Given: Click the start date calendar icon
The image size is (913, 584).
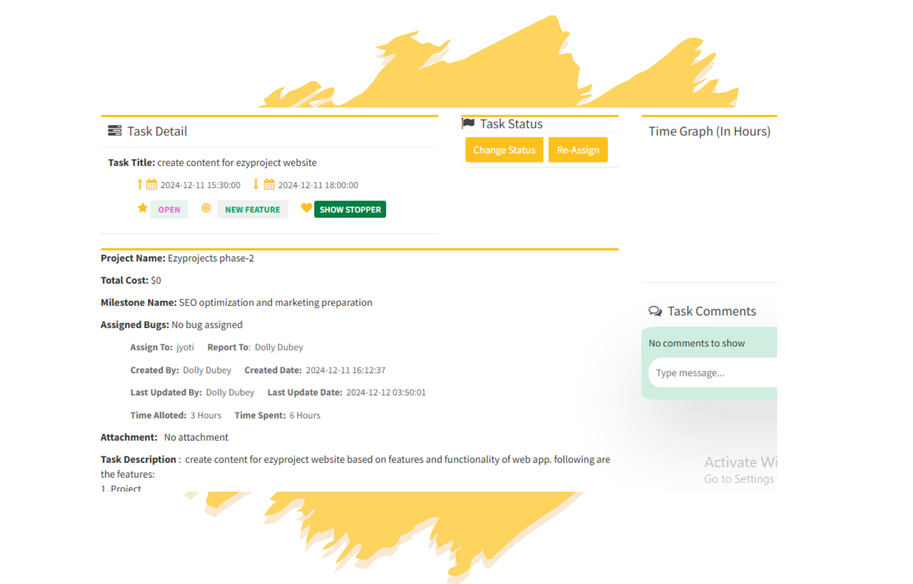Looking at the screenshot, I should tap(151, 184).
